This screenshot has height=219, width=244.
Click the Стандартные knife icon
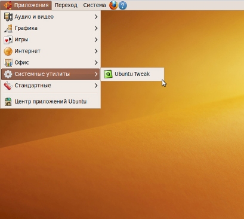click(8, 86)
